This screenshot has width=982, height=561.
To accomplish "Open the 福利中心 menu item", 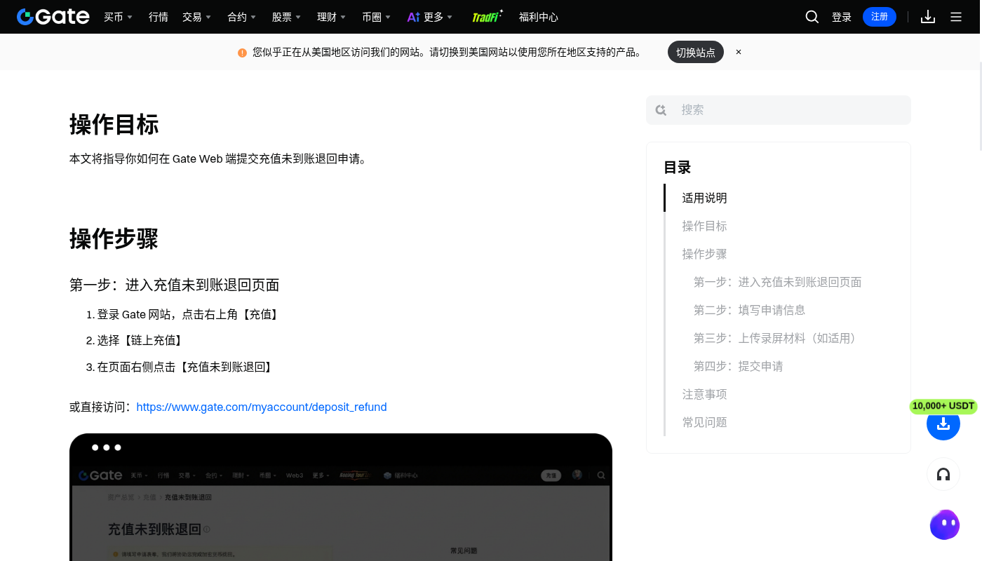I will pos(539,17).
